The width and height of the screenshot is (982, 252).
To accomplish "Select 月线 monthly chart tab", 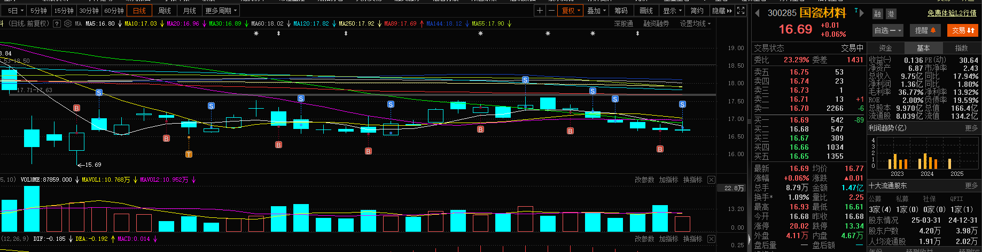I will 189,11.
